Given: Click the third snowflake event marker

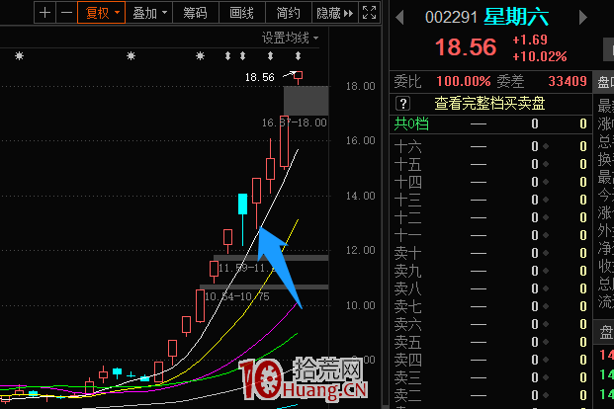Looking at the screenshot, I should click(x=200, y=56).
